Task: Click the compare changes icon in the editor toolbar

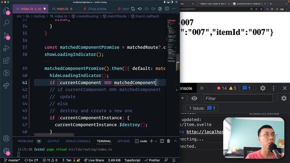Action: pyautogui.click(x=133, y=9)
